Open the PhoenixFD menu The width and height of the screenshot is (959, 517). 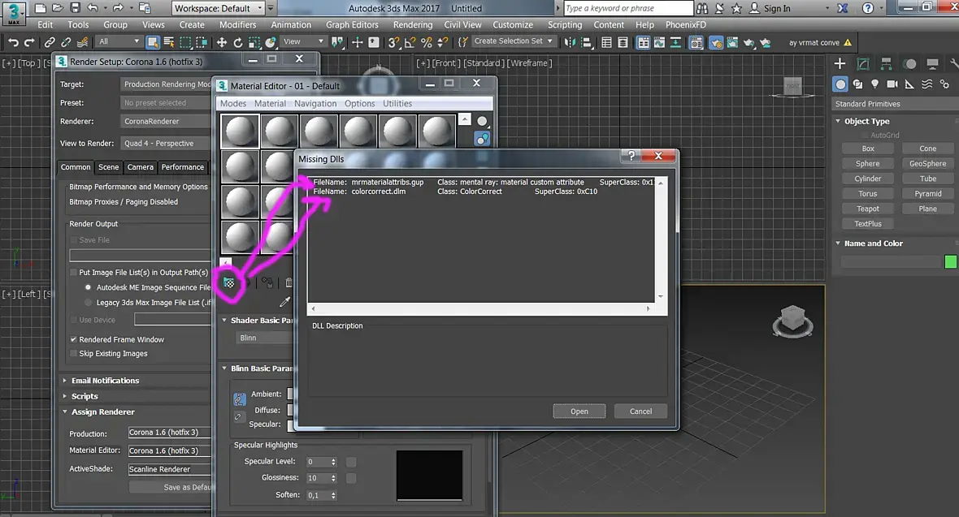click(x=686, y=24)
